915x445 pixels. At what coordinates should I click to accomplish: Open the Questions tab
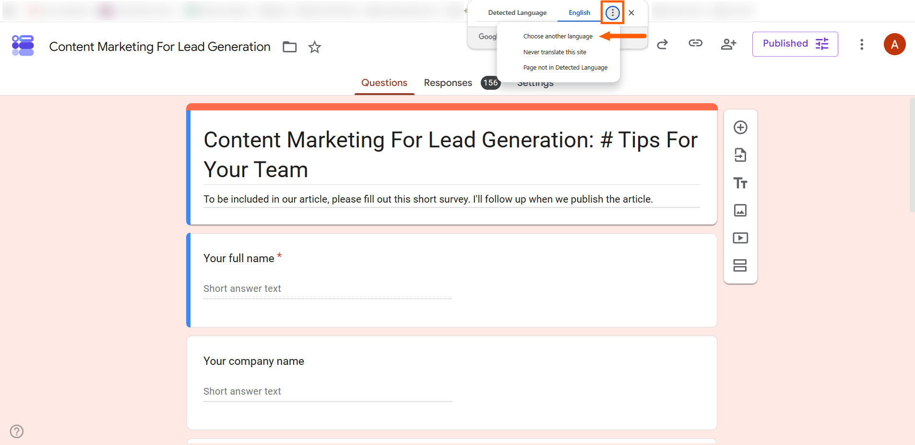tap(384, 83)
